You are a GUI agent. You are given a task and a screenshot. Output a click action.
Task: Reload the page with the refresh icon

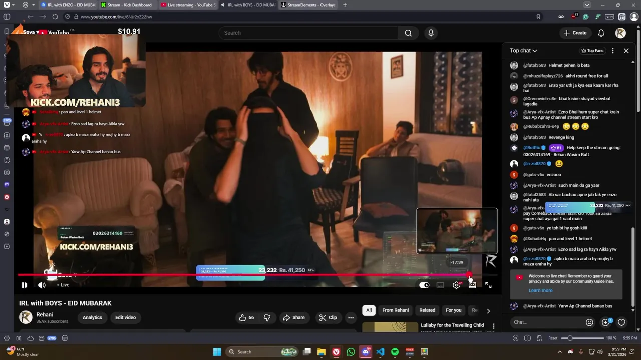click(x=55, y=17)
